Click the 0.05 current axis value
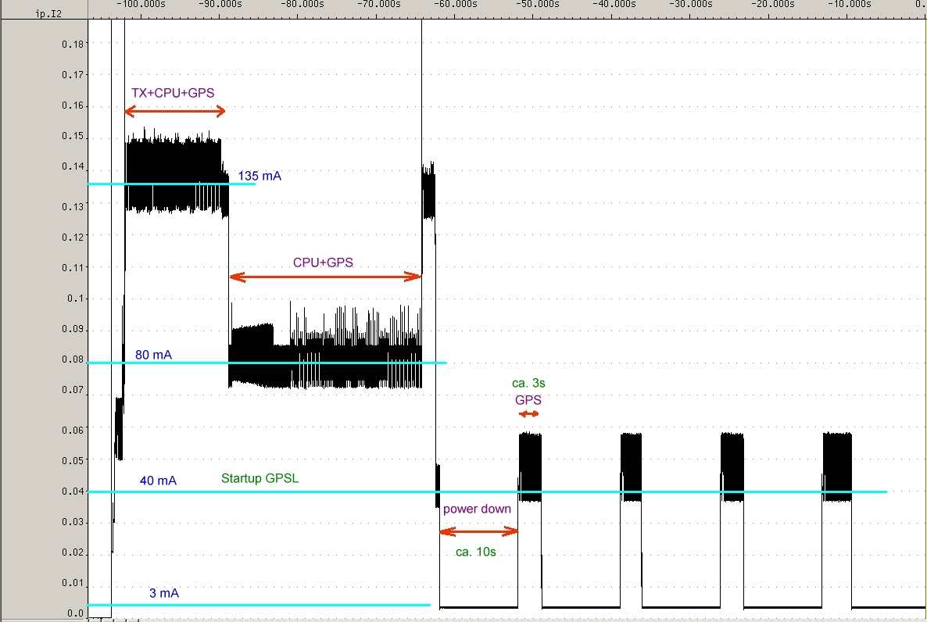 coord(73,460)
